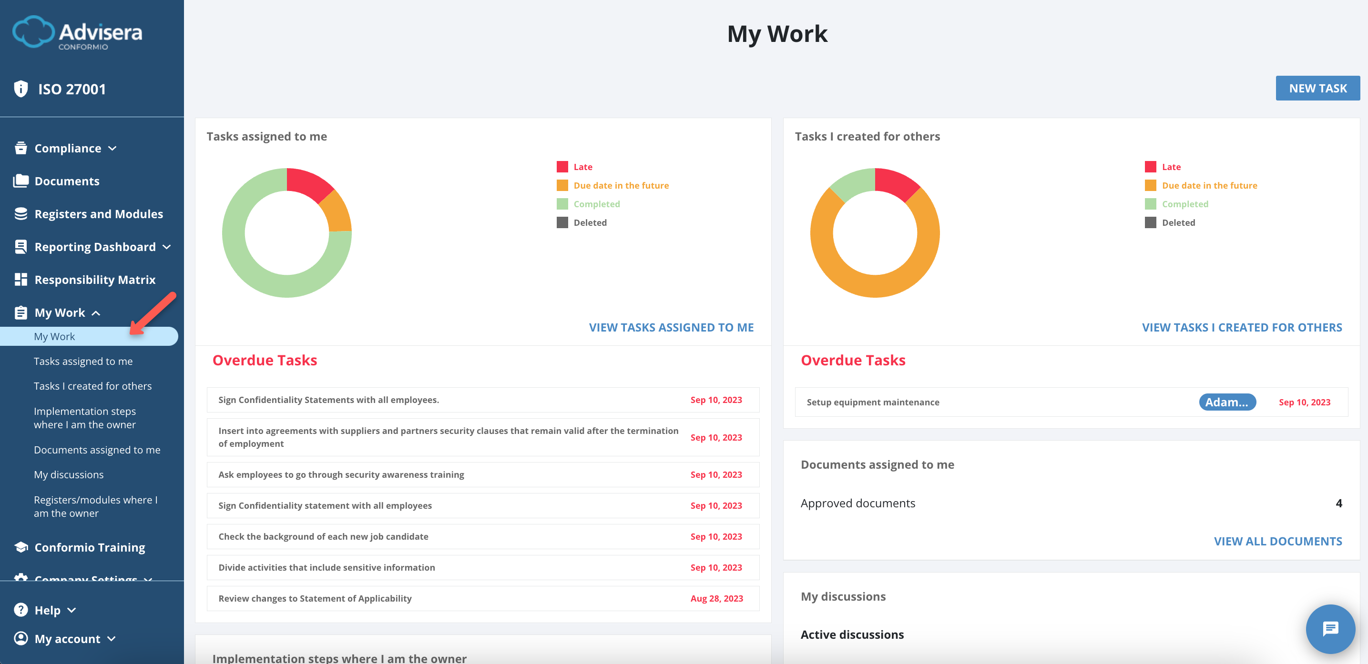The height and width of the screenshot is (664, 1368).
Task: Click orange Due date legend swatch in Tasks assigned to me
Action: click(x=562, y=185)
